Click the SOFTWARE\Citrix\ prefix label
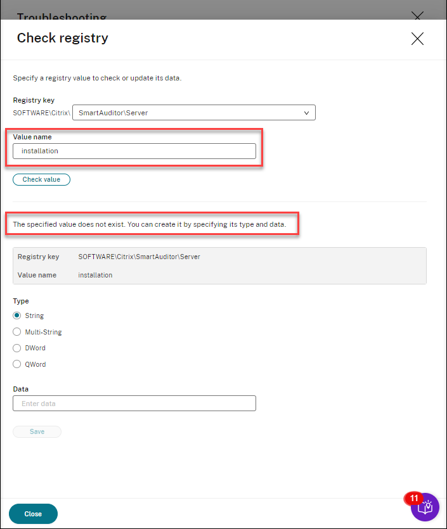 coord(41,113)
